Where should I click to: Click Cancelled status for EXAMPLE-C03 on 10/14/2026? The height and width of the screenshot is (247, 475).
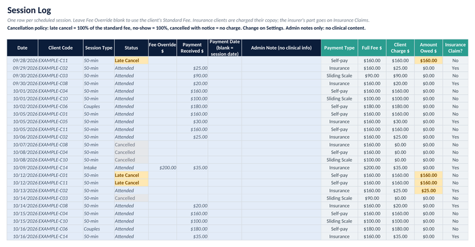[x=131, y=198]
